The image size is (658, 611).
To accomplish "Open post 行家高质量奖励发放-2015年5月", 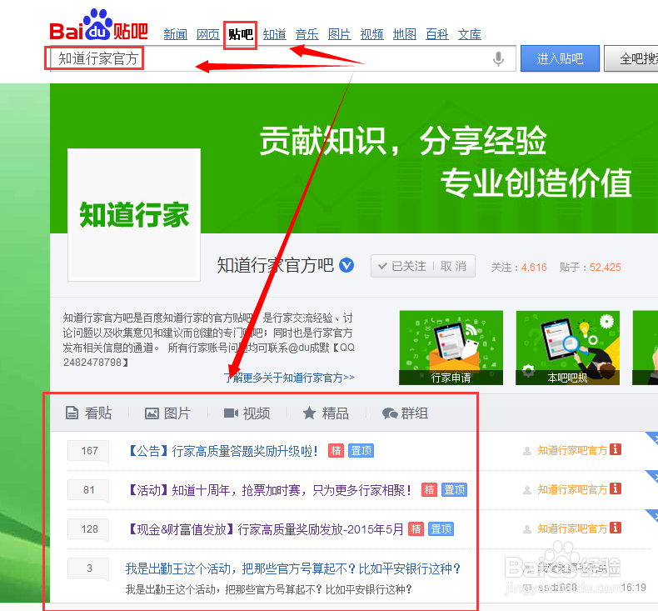I will click(x=264, y=528).
